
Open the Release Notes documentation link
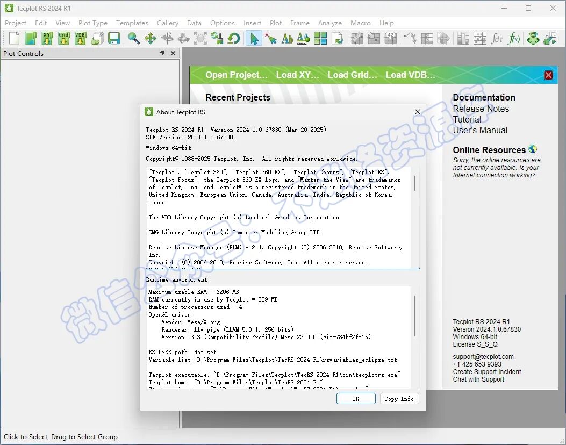pyautogui.click(x=481, y=109)
